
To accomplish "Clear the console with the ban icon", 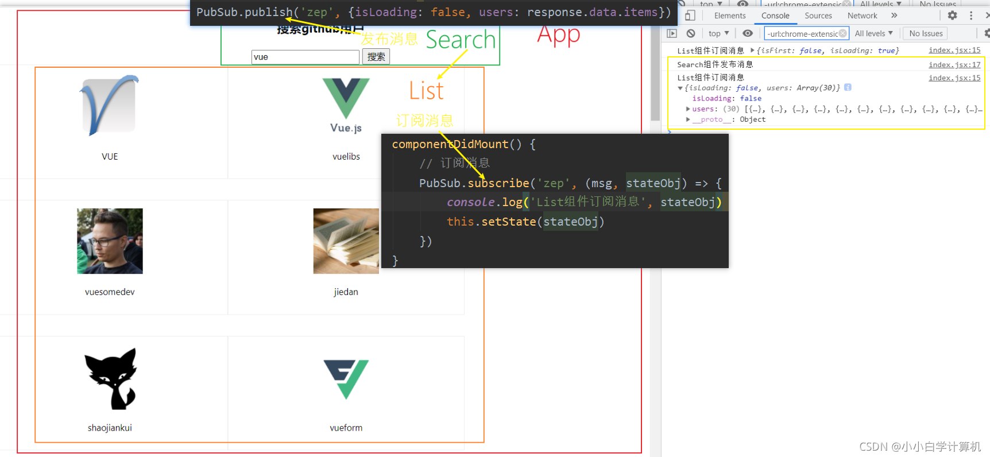I will click(691, 33).
